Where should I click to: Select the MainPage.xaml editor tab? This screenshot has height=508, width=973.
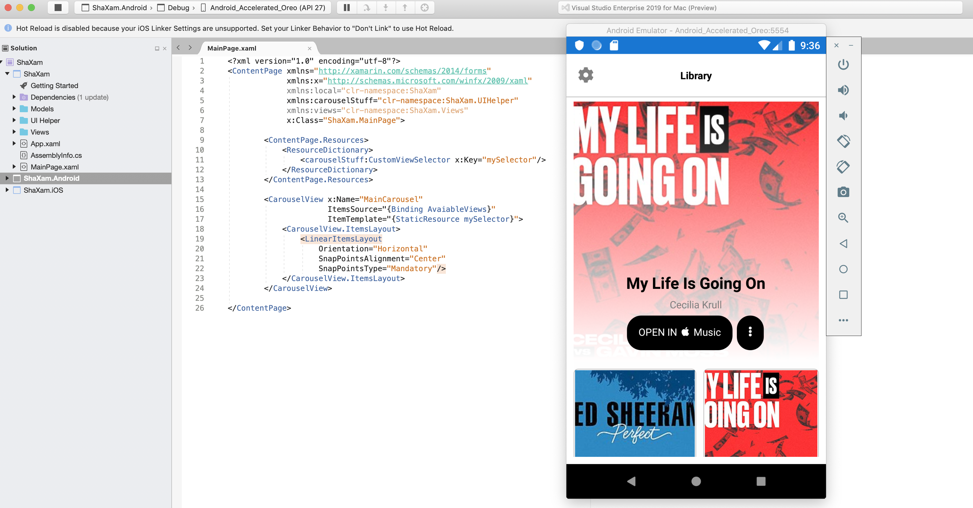tap(231, 48)
